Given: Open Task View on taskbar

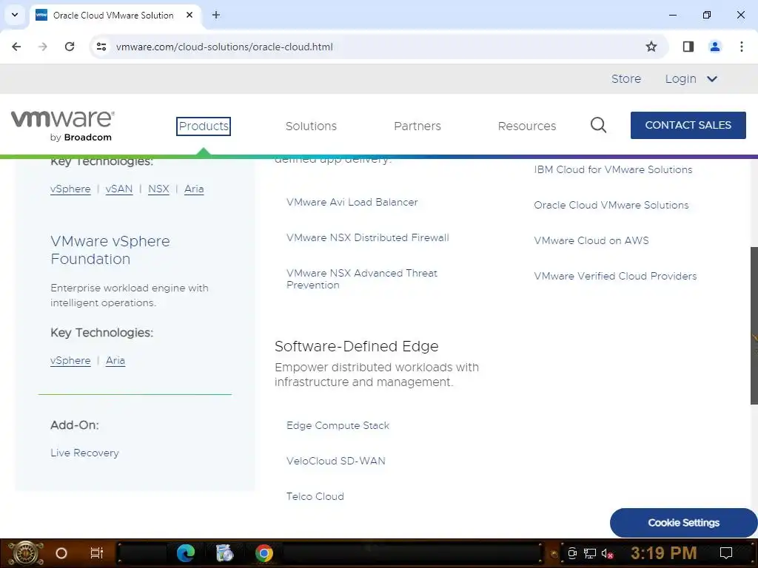Looking at the screenshot, I should (97, 553).
